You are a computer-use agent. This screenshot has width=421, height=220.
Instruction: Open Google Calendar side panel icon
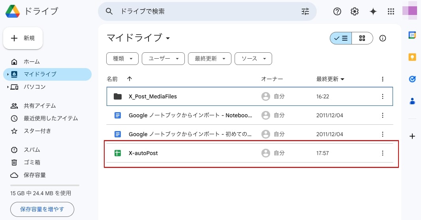[412, 35]
